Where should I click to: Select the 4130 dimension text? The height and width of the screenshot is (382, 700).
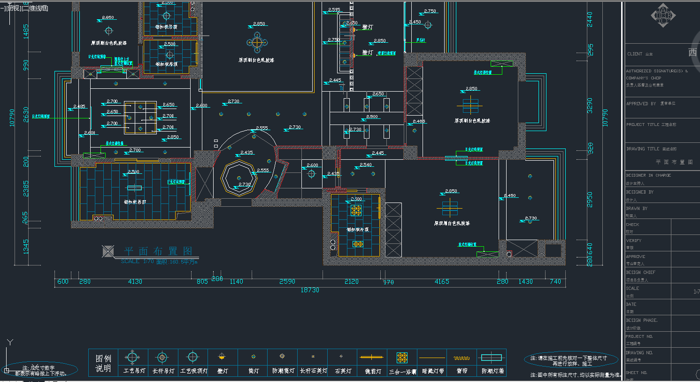(x=135, y=281)
